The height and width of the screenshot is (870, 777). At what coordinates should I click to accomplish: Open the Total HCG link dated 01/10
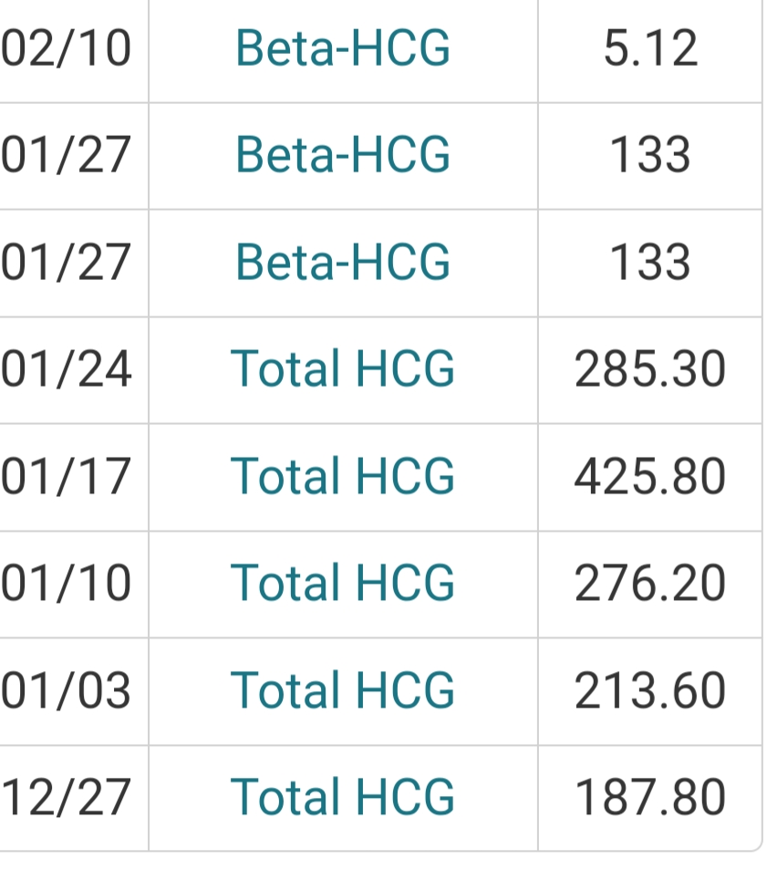click(x=343, y=583)
